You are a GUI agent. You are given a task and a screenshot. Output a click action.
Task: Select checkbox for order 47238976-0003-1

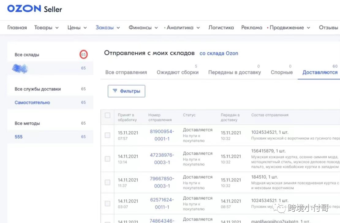click(107, 159)
